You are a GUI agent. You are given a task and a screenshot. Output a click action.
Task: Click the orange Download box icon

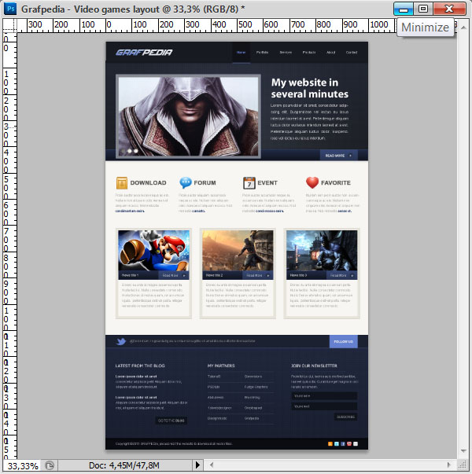(x=122, y=183)
